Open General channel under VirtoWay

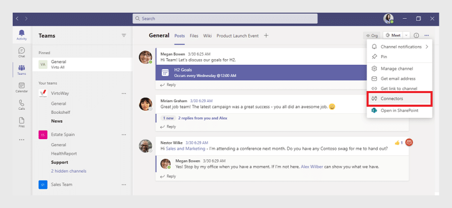click(58, 104)
